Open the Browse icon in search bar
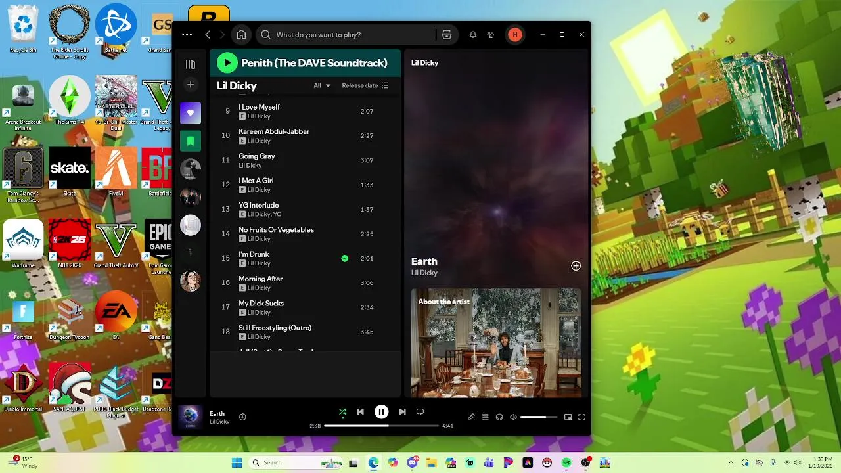The height and width of the screenshot is (473, 841). tap(447, 35)
